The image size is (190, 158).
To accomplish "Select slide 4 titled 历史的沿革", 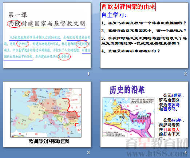I will click(144, 114).
